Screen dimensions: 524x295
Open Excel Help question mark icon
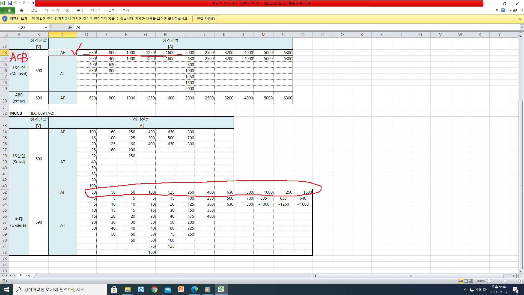503,10
